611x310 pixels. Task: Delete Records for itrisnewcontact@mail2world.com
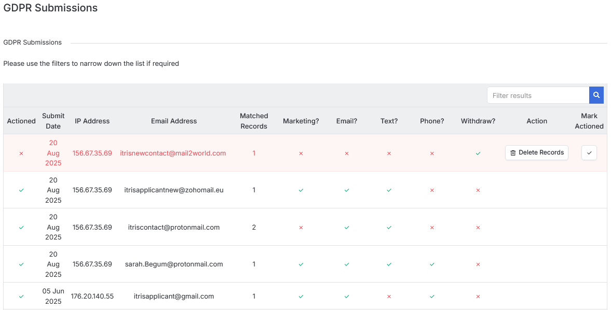coord(537,153)
